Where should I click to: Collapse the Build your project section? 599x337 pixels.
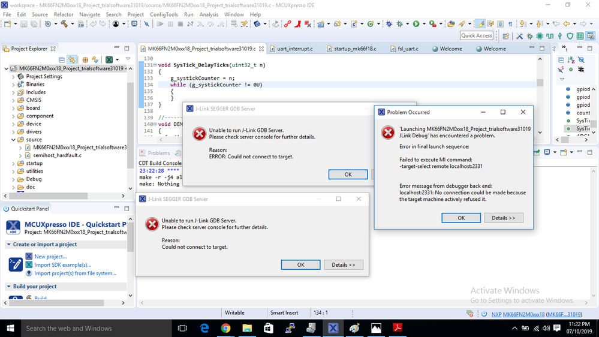click(9, 287)
